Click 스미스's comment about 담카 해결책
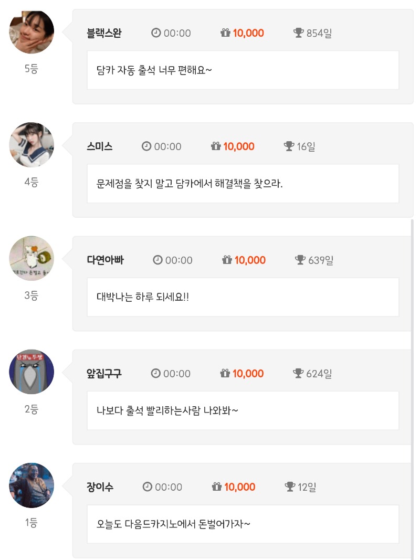Screen dimensions: 420x560 [190, 184]
